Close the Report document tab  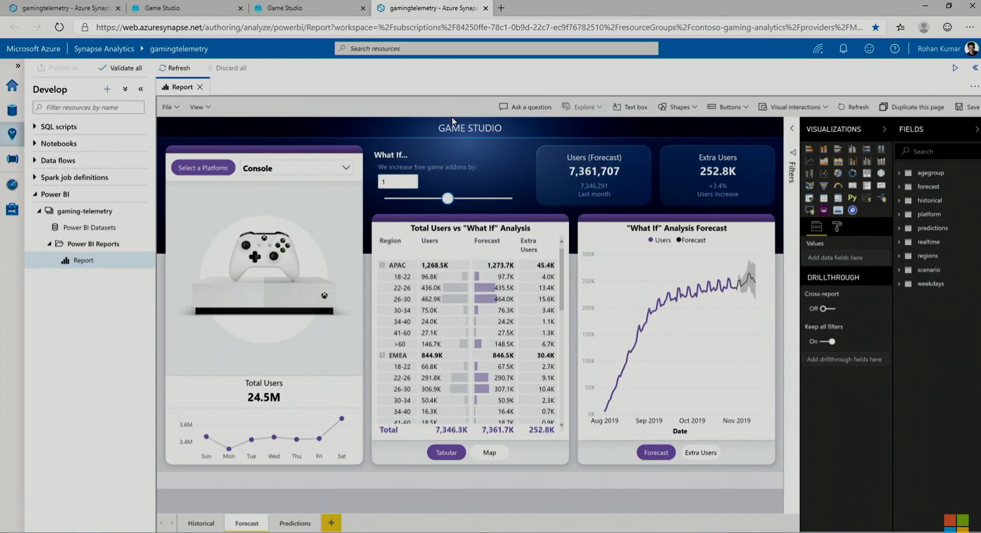click(x=200, y=87)
